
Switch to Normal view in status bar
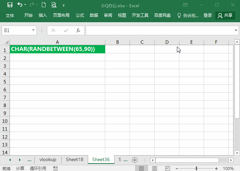[141, 168]
